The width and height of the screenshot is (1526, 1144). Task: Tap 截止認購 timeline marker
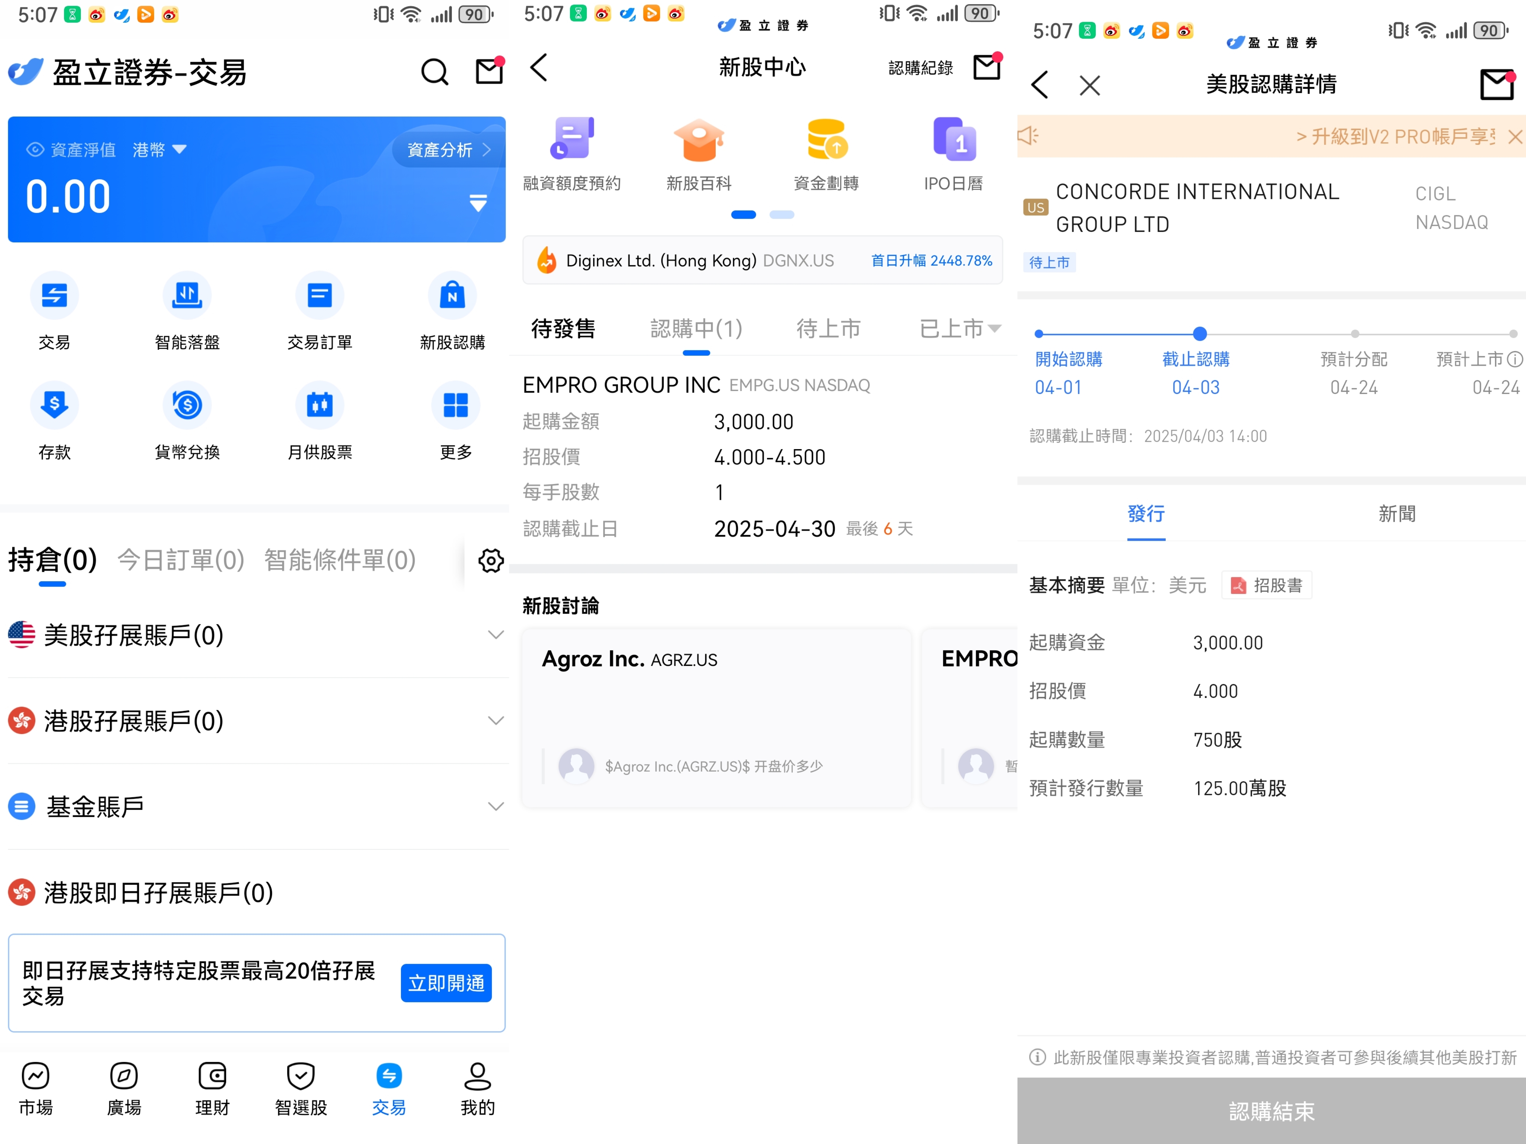click(1200, 334)
